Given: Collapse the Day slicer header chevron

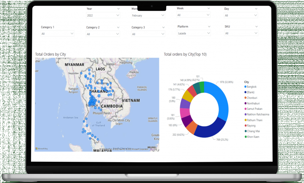Looking at the screenshot, I should [256, 9].
